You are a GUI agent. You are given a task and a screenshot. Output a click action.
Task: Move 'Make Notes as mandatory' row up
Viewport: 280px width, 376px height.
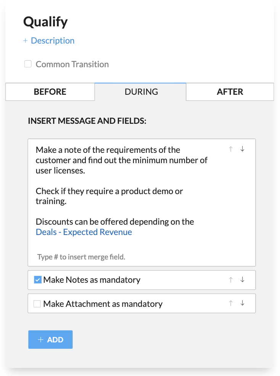(230, 280)
